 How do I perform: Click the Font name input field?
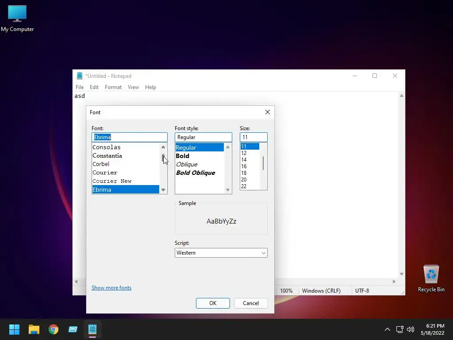pyautogui.click(x=130, y=137)
